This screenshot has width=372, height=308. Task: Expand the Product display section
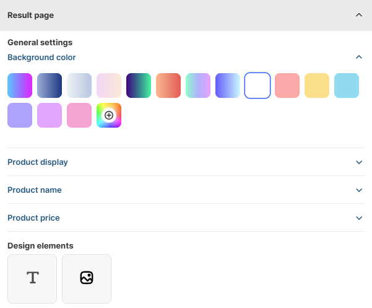pos(359,162)
